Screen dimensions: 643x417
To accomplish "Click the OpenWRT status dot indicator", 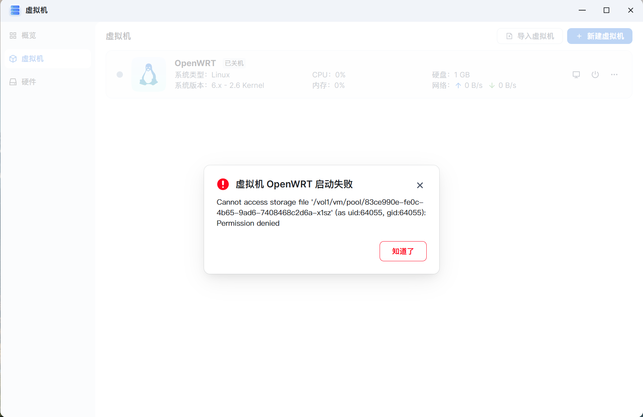I will tap(120, 75).
